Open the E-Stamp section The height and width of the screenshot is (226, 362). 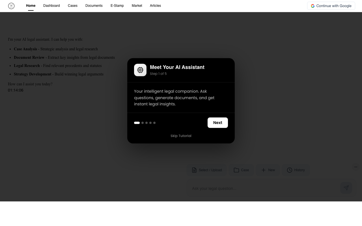[x=117, y=6]
